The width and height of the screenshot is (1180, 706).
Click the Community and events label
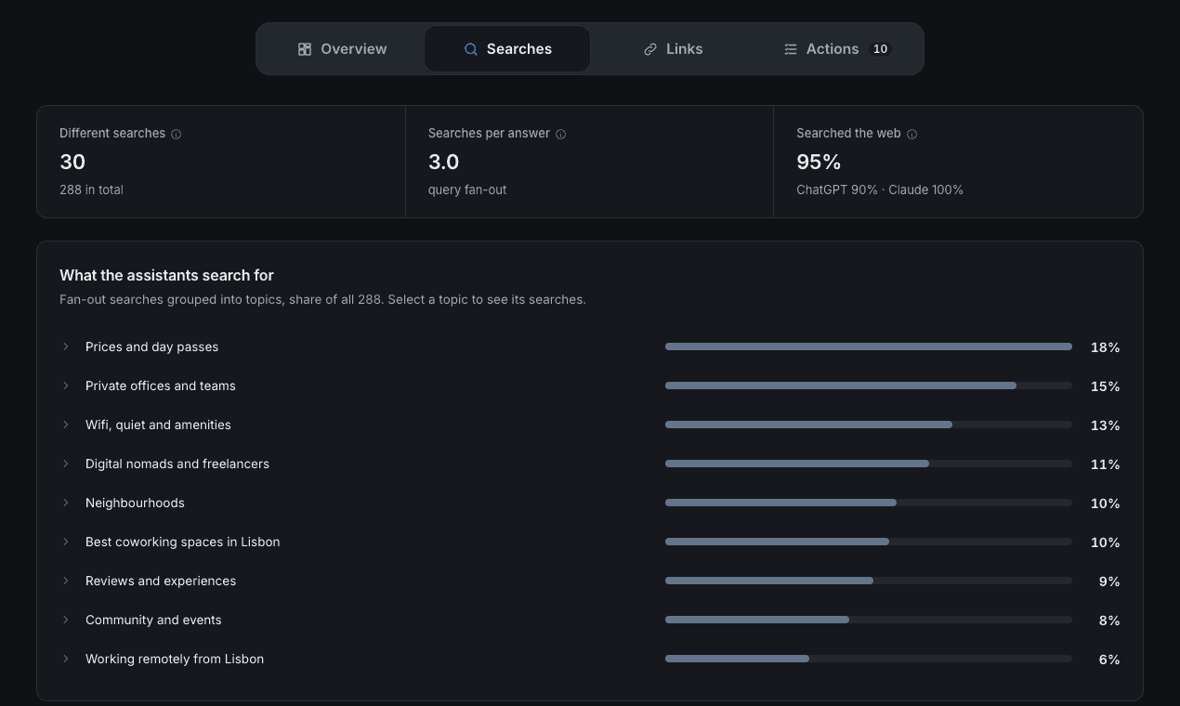pos(153,620)
